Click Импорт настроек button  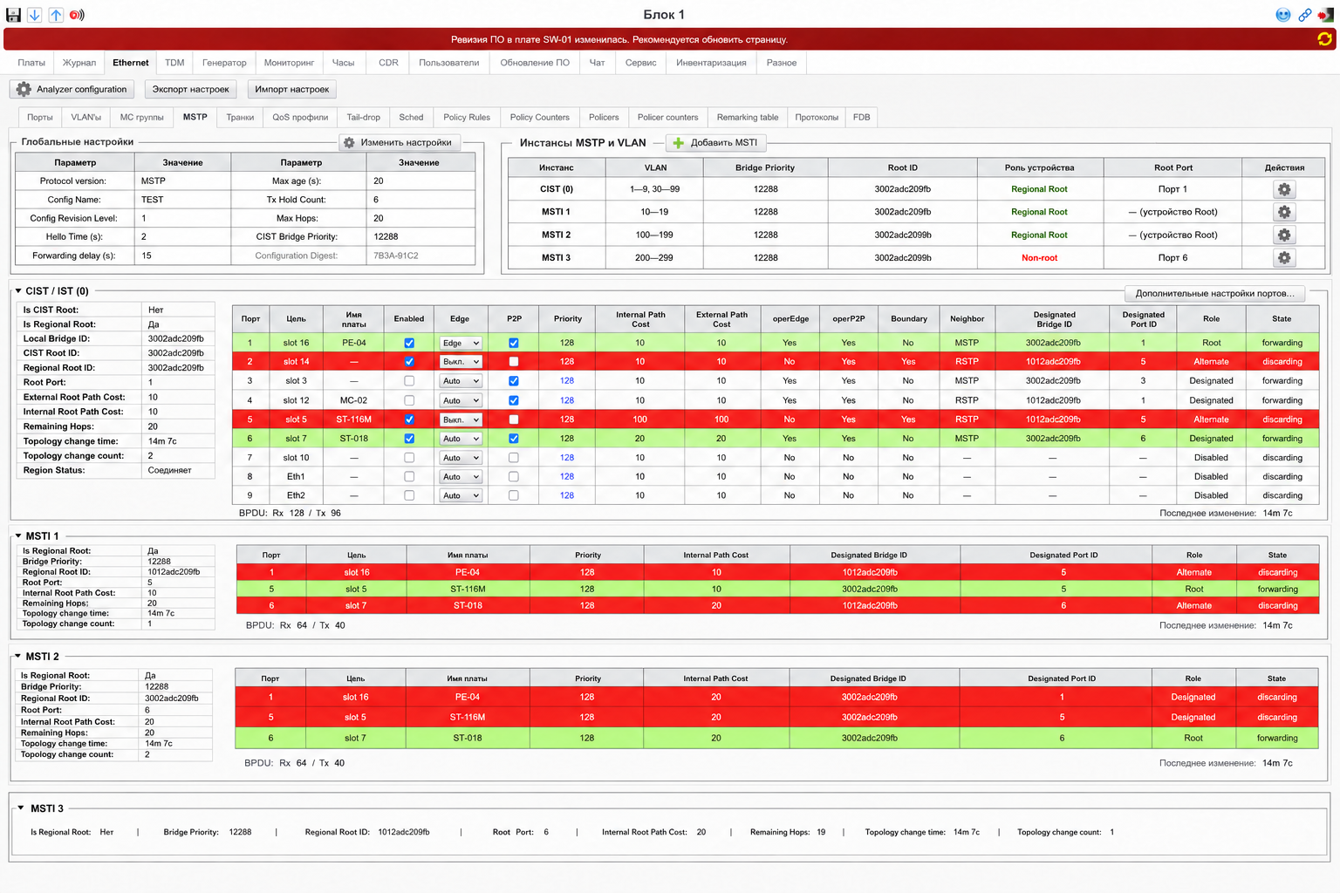(x=291, y=89)
